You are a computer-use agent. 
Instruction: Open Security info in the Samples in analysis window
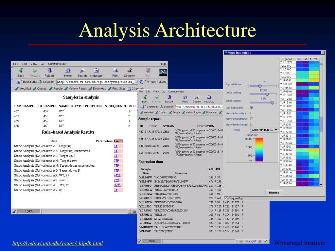pyautogui.click(x=129, y=73)
